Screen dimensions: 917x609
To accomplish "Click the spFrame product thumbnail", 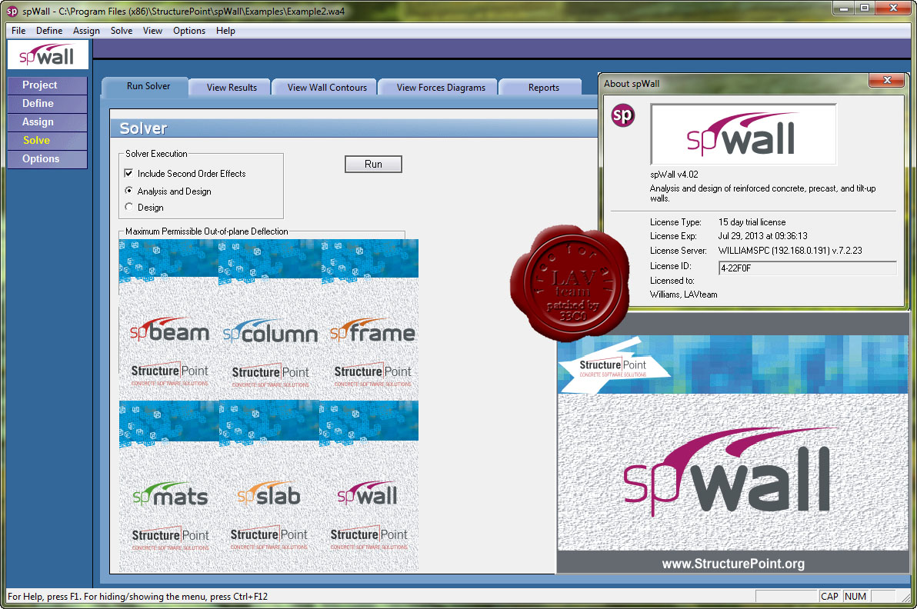I will coord(369,318).
